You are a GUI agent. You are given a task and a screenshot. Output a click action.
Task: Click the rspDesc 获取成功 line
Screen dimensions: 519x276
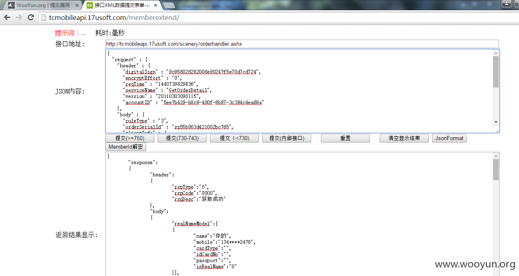click(x=199, y=199)
